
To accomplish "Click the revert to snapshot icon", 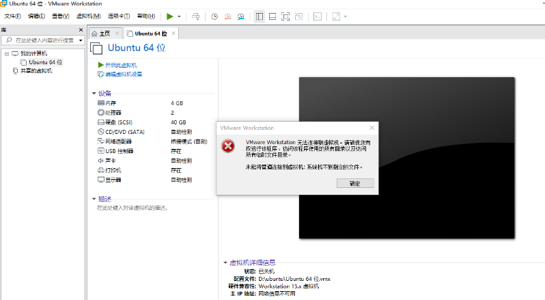I will [227, 16].
